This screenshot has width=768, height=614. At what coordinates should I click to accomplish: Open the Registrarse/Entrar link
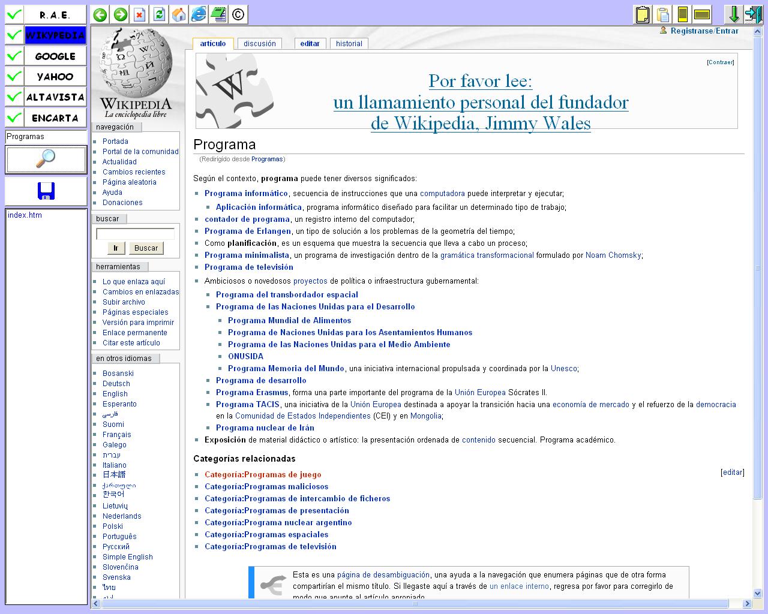click(x=704, y=31)
